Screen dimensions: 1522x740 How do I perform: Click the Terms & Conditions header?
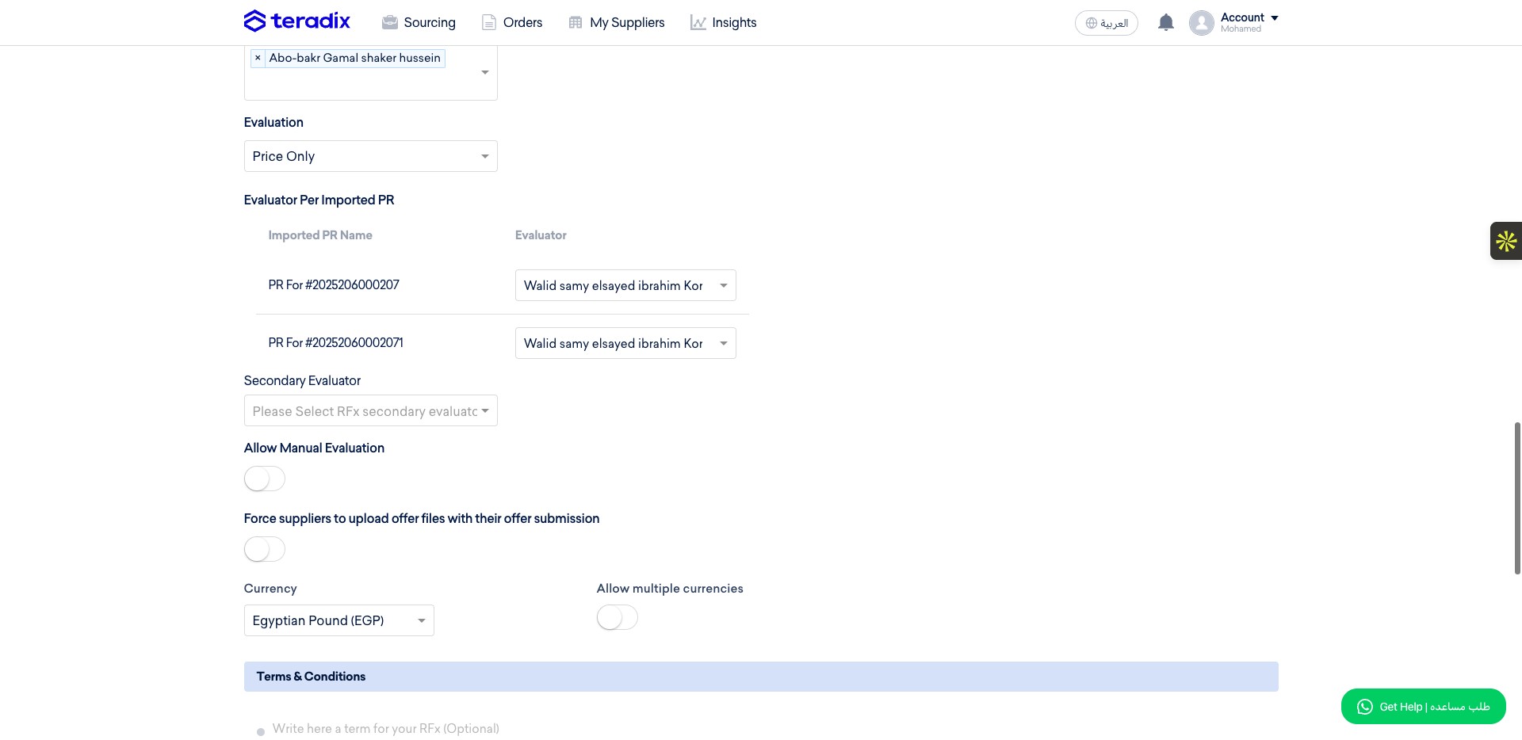tap(761, 677)
